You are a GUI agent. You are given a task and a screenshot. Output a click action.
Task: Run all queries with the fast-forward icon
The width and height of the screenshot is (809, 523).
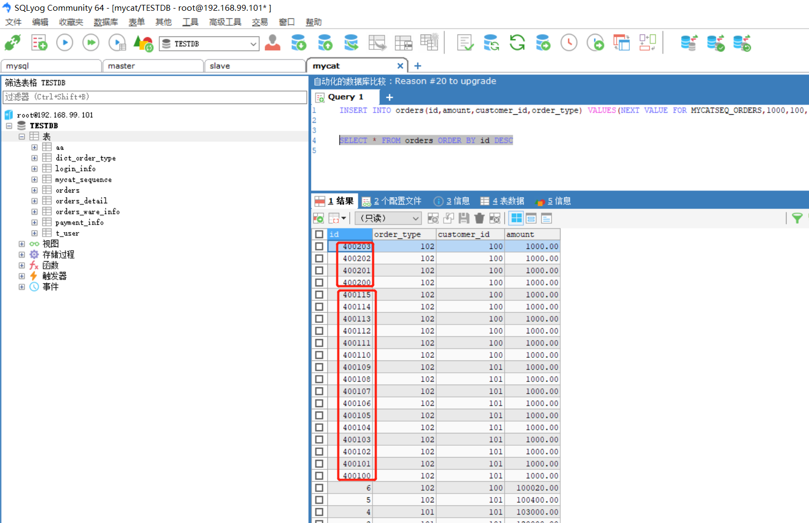click(91, 42)
